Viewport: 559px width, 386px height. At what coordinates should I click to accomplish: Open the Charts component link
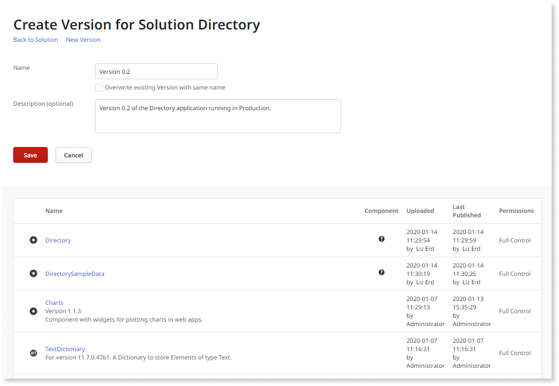(54, 303)
